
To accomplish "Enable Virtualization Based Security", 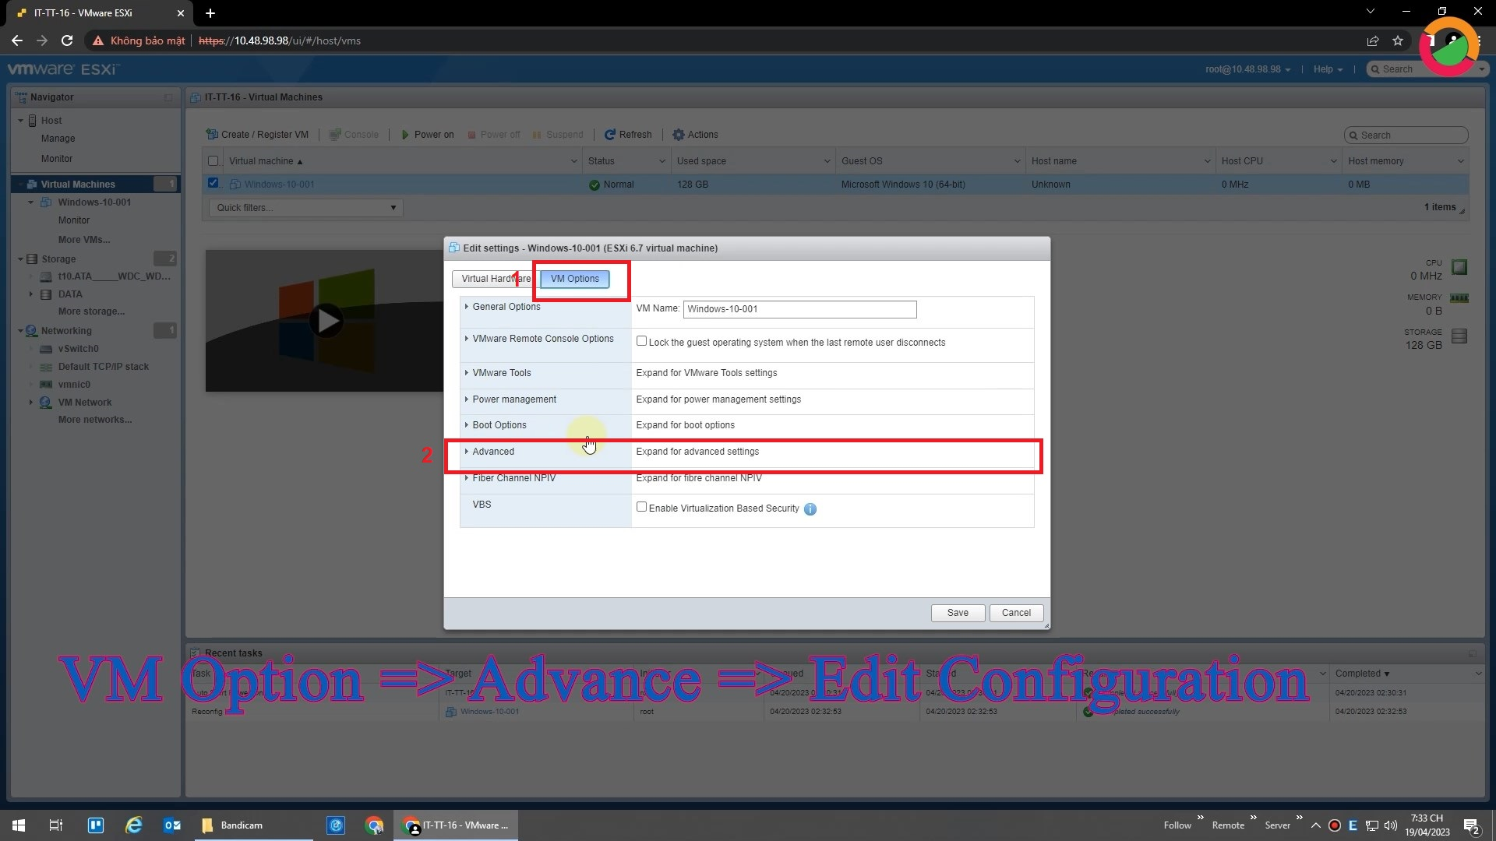I will [641, 506].
